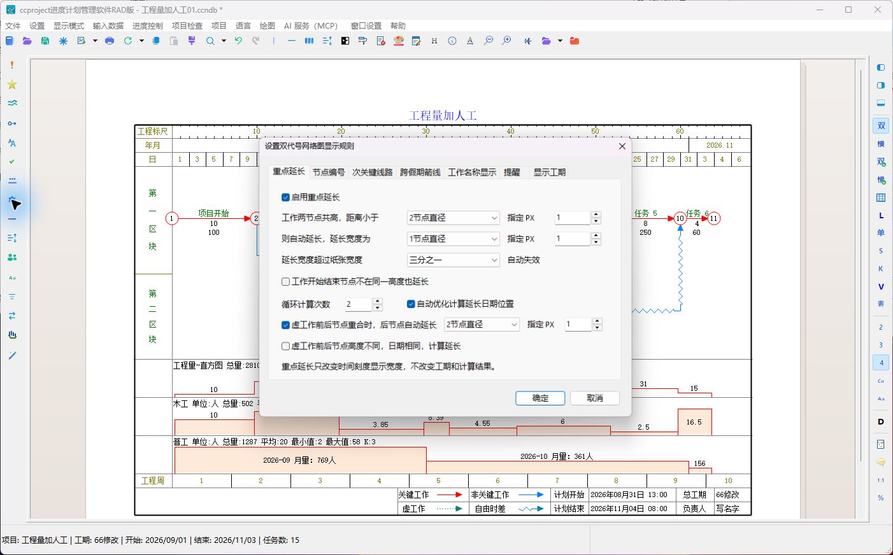Open the 2节点直径 distance dropdown in the 工作两节点共高 row

pyautogui.click(x=454, y=218)
